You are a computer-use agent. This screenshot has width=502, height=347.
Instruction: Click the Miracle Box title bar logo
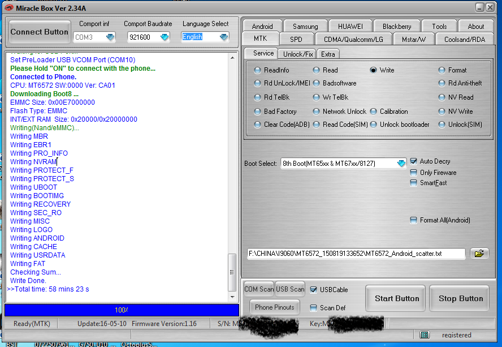click(x=9, y=8)
